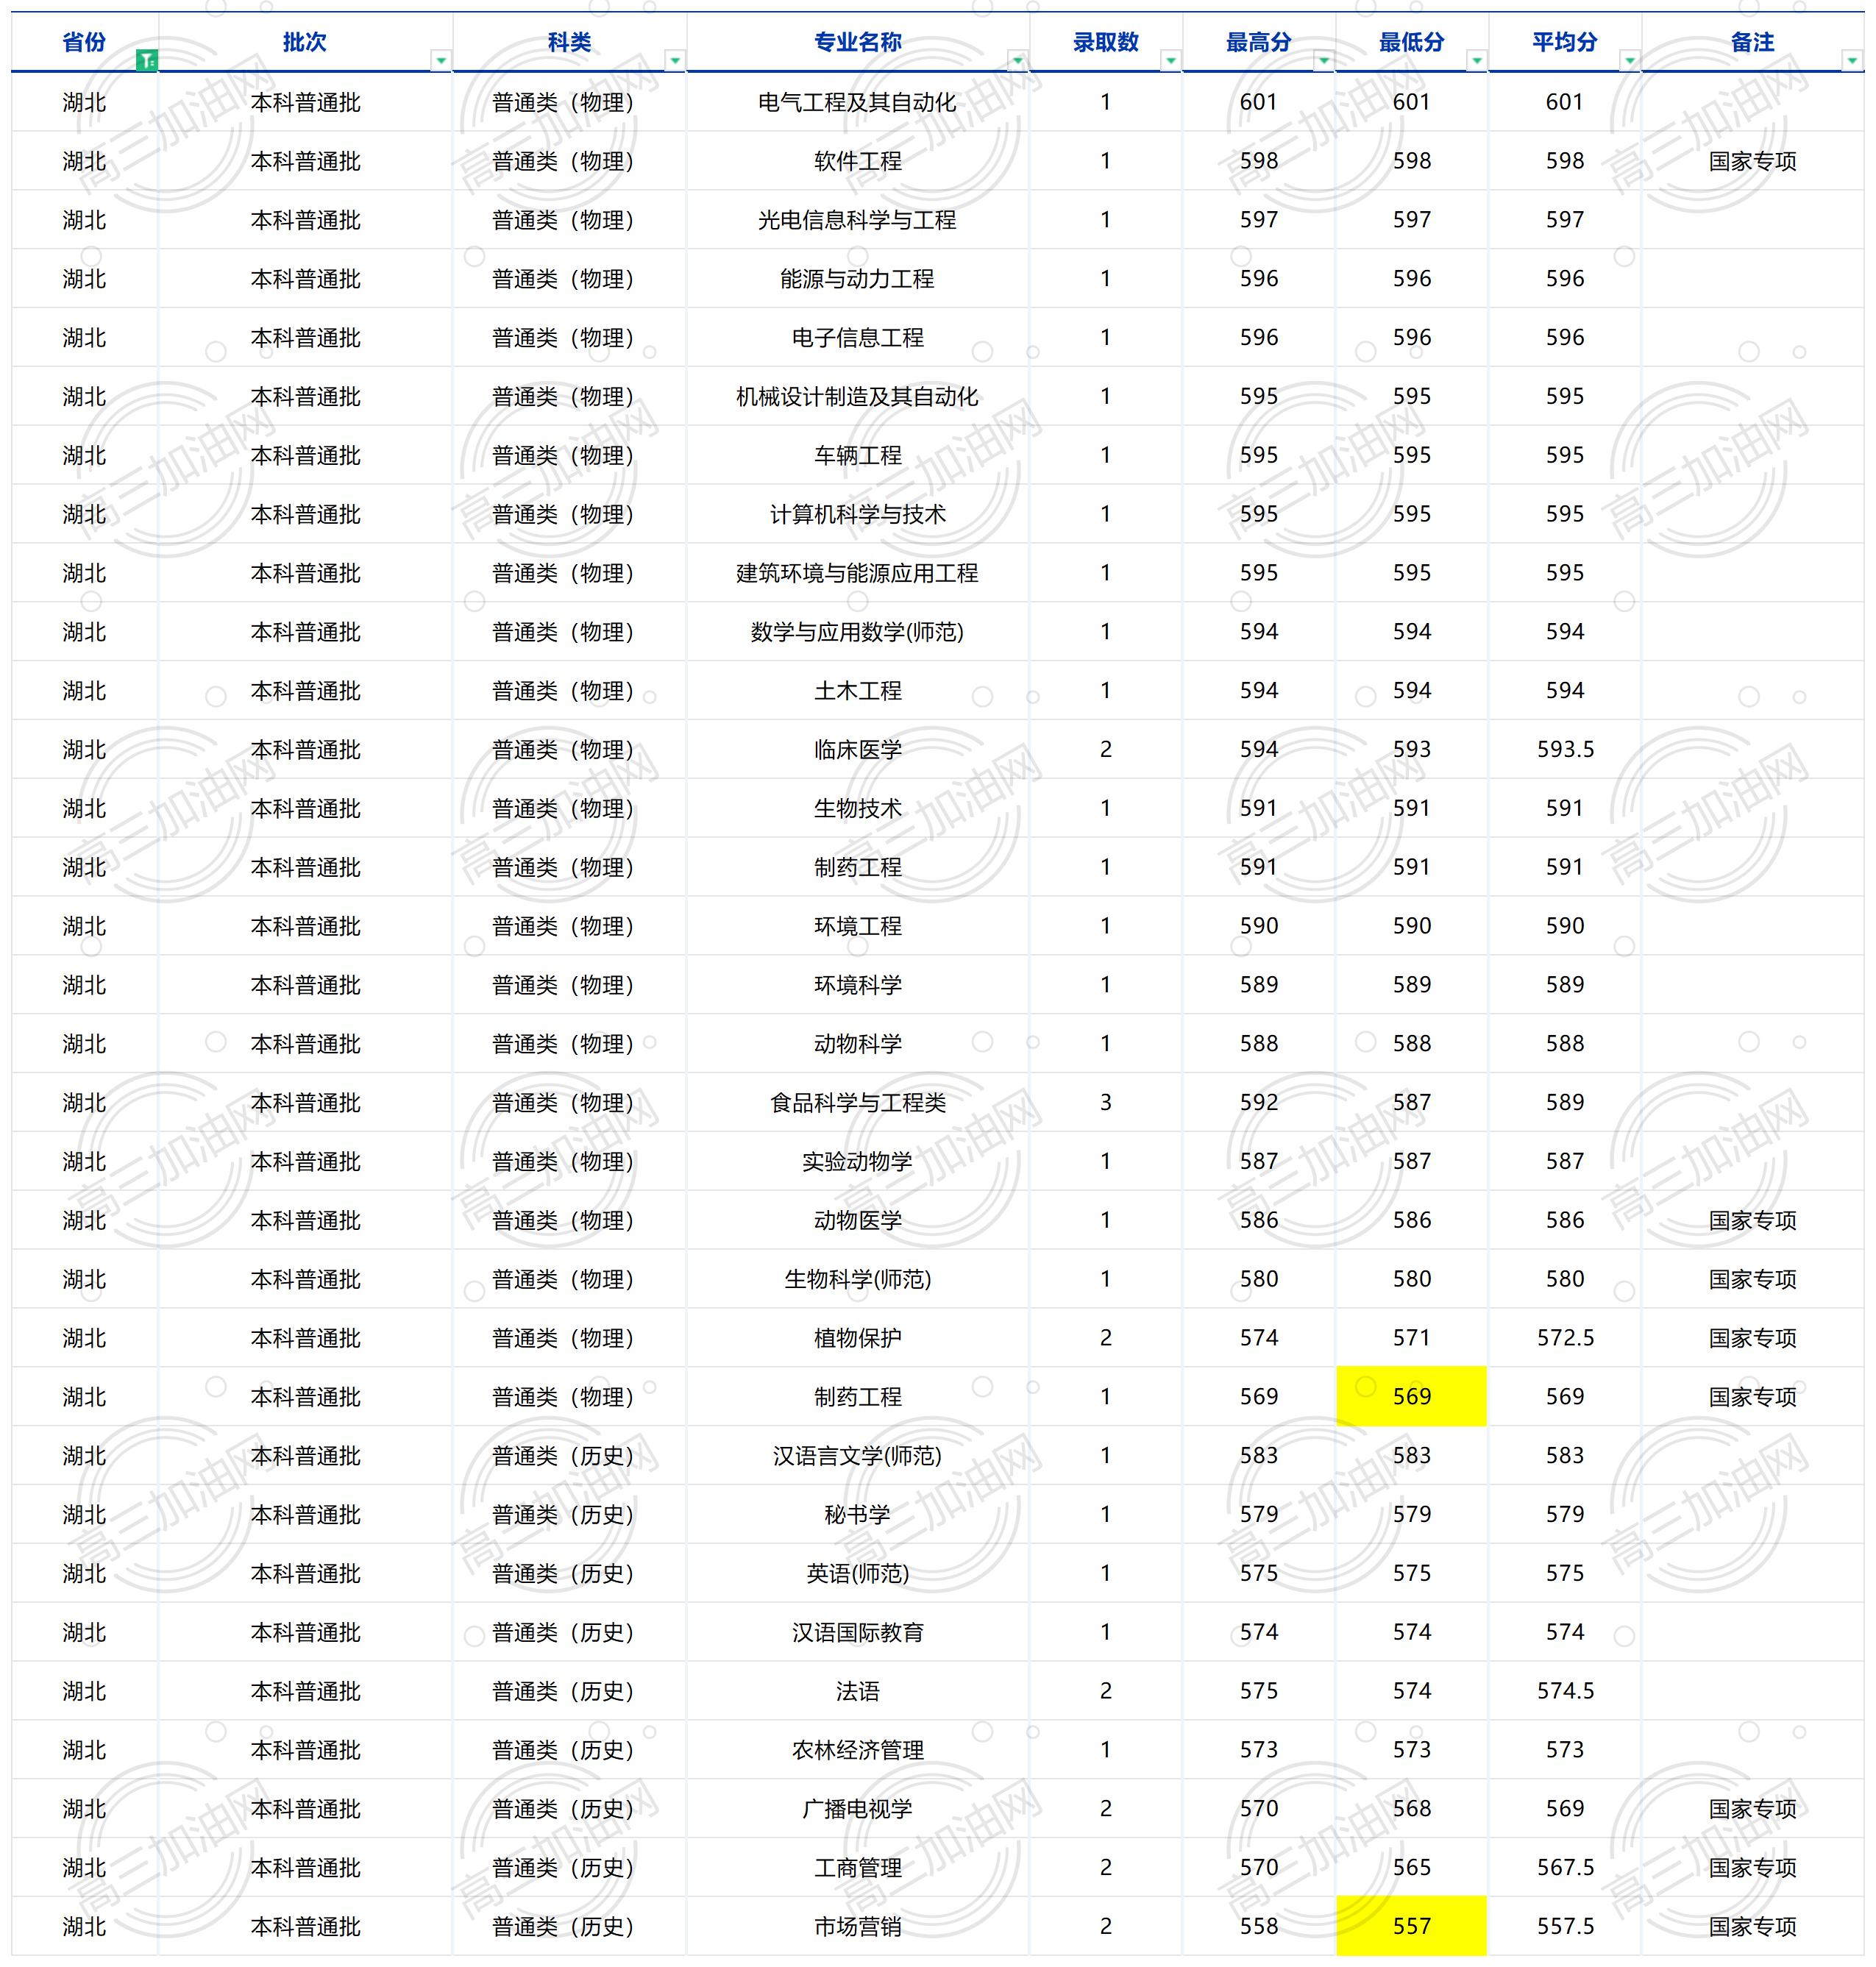This screenshot has width=1876, height=1967.
Task: Click the 实验动物学 cell
Action: [x=858, y=1162]
